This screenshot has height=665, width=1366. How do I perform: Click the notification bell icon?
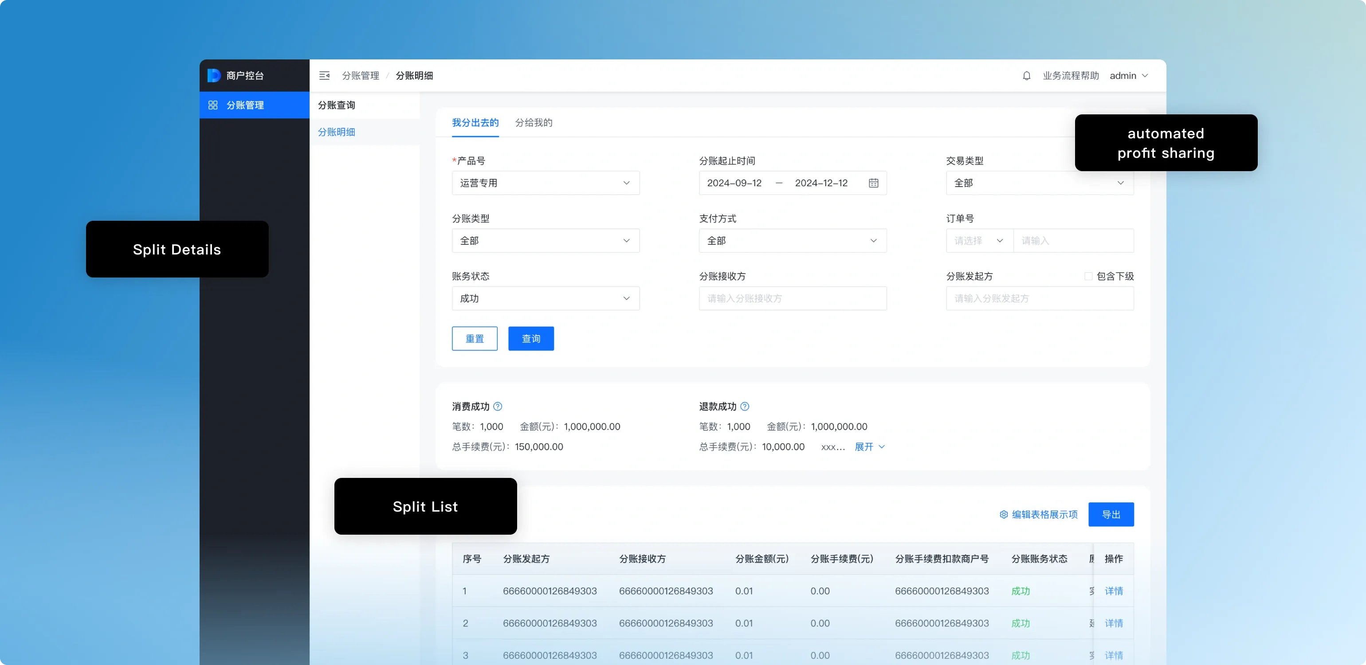point(1027,76)
